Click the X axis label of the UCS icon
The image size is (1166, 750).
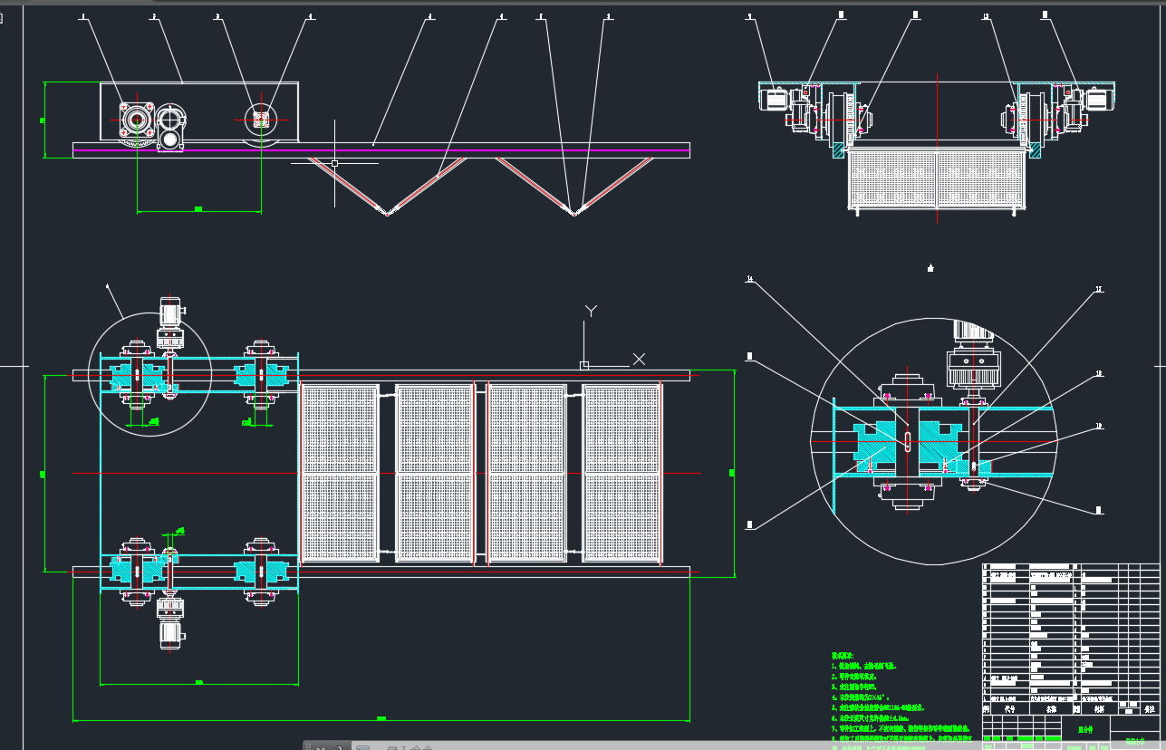pyautogui.click(x=640, y=360)
